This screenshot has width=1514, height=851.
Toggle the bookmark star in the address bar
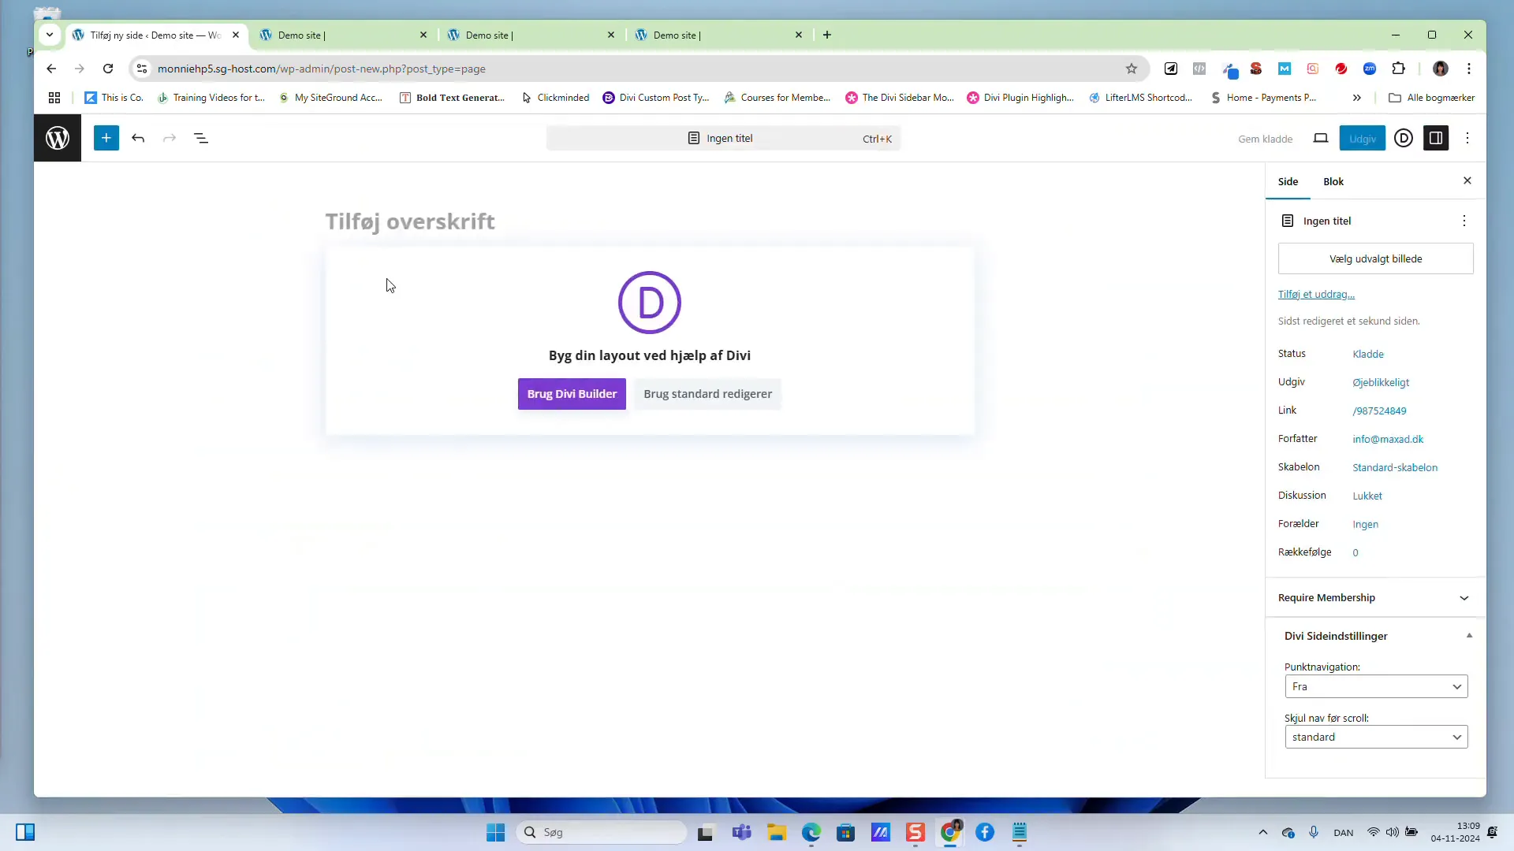click(x=1132, y=69)
